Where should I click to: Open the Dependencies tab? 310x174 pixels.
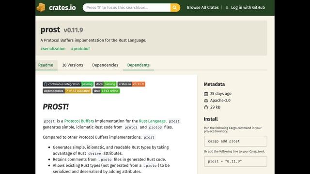tap(105, 65)
